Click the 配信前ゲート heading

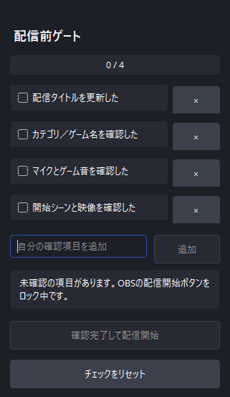(47, 36)
